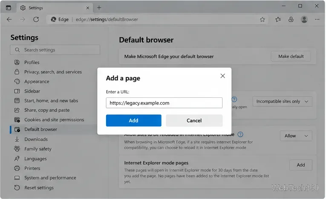Minimize the Edge window
This screenshot has width=326, height=199.
[x=283, y=6]
